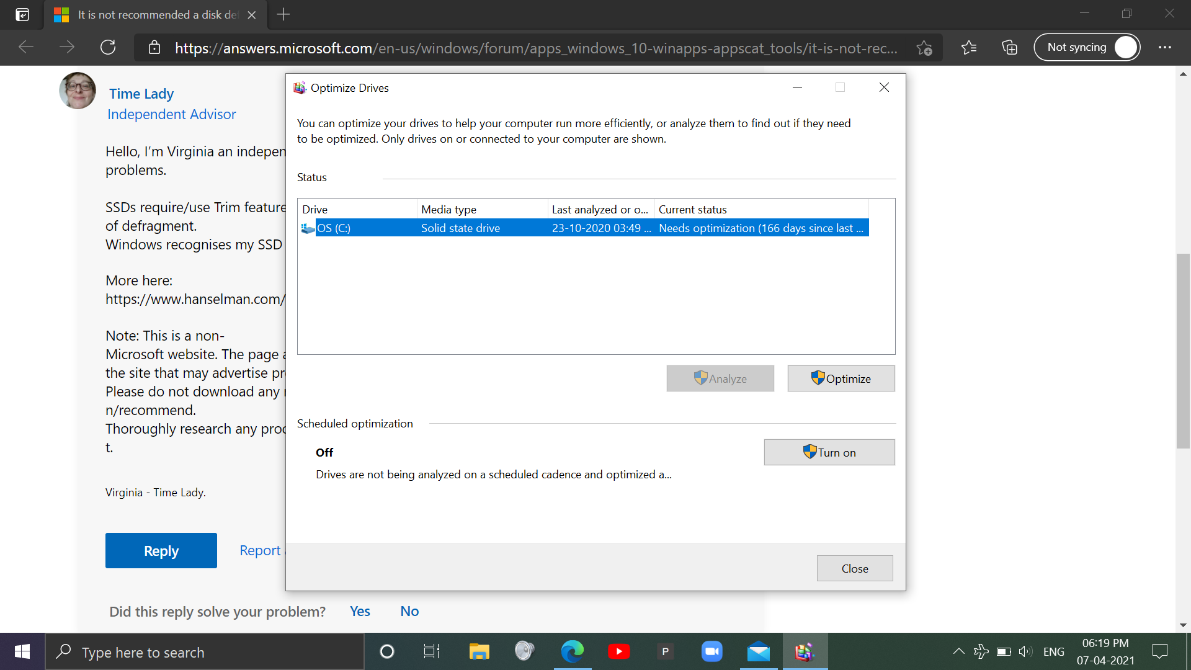Image resolution: width=1191 pixels, height=670 pixels.
Task: Click the browser Back arrow
Action: point(26,47)
